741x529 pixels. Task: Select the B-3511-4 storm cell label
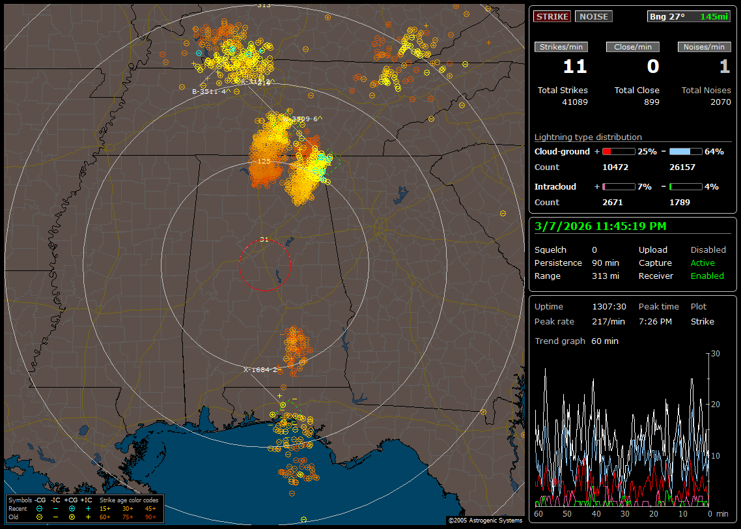pos(210,92)
